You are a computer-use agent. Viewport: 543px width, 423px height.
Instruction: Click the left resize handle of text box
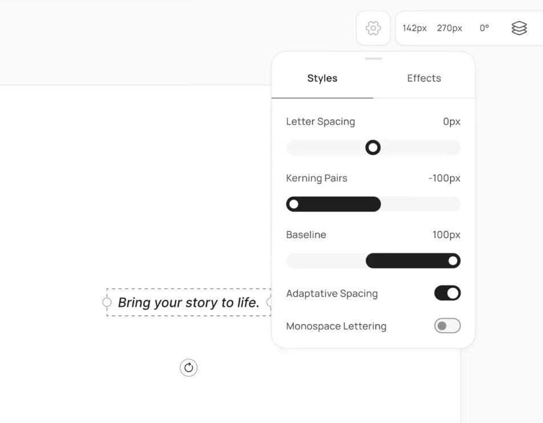[107, 302]
